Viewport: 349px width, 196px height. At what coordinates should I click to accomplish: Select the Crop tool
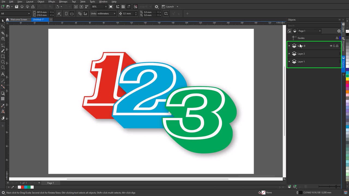(3, 33)
